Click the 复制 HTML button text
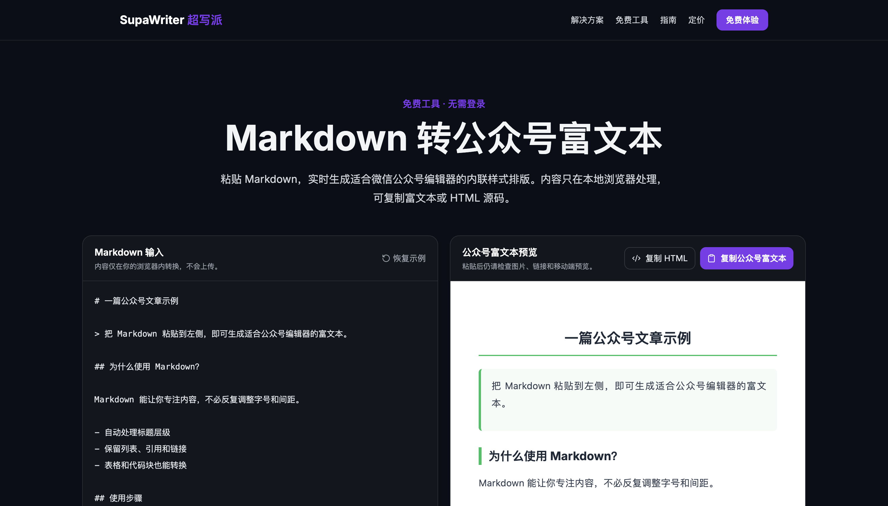 666,258
